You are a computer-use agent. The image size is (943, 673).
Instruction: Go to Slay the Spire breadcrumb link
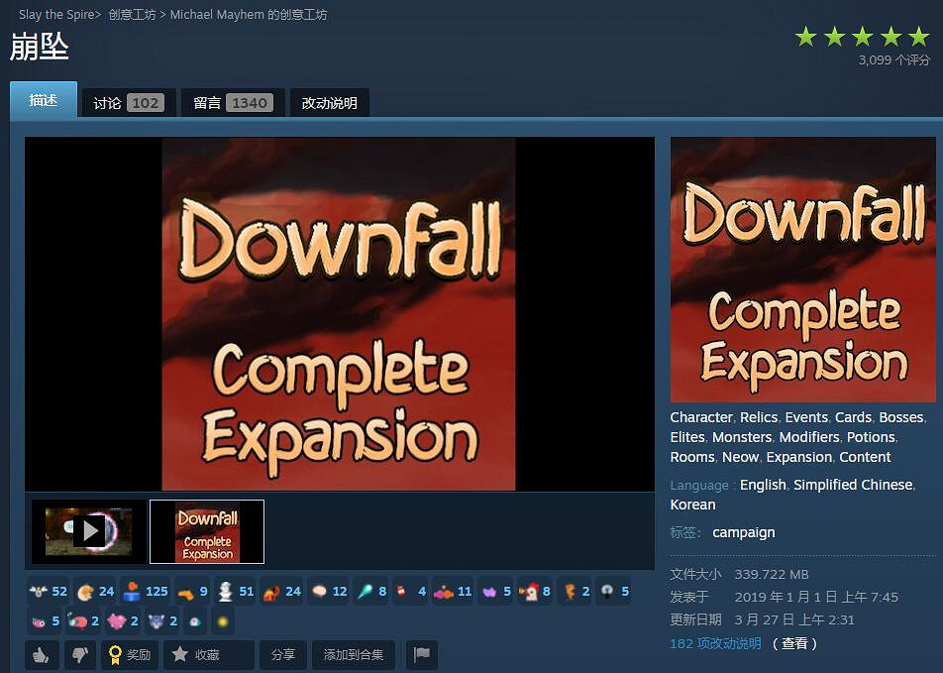pyautogui.click(x=56, y=15)
